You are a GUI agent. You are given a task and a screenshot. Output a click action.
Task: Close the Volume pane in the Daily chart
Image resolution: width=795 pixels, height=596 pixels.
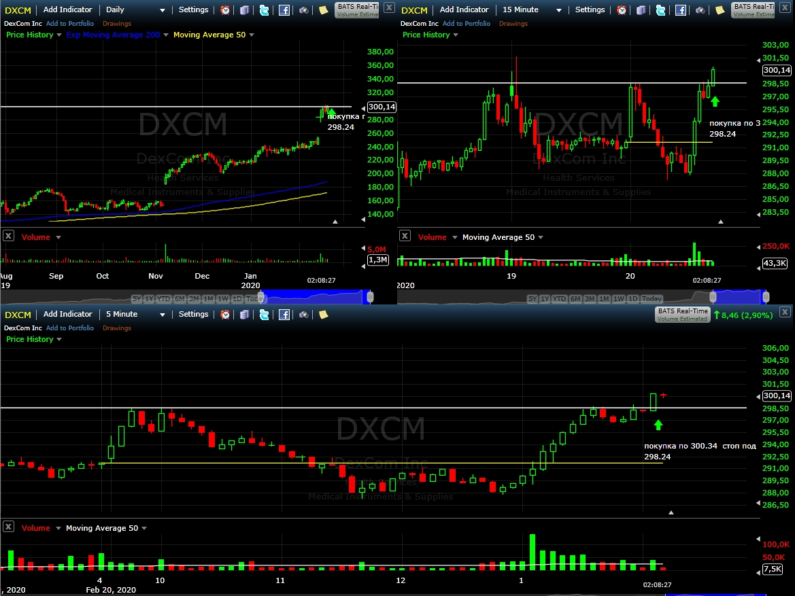tap(8, 236)
